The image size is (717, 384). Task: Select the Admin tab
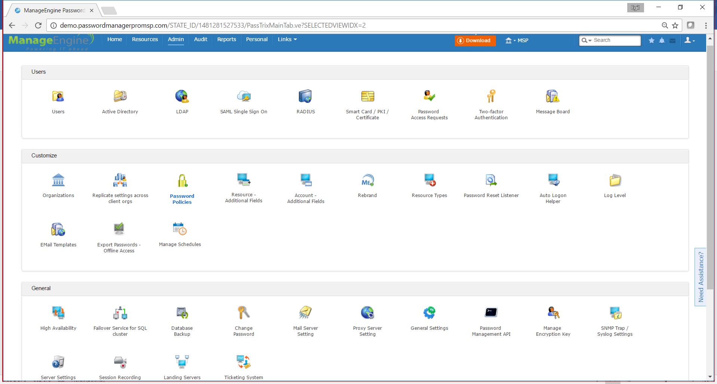coord(176,40)
